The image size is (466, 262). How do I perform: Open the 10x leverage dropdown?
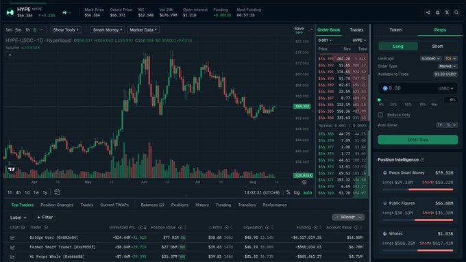click(450, 58)
